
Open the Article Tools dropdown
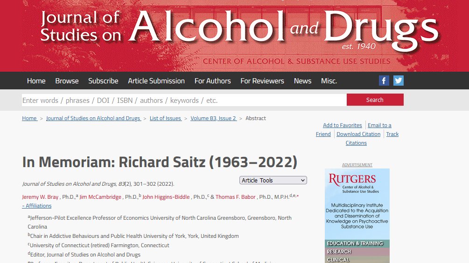click(x=273, y=180)
